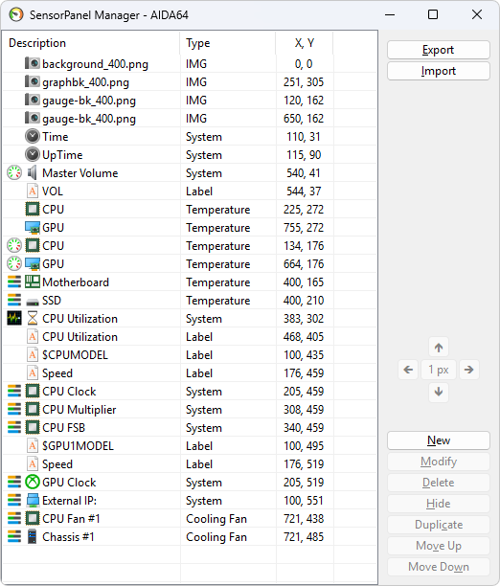Click the tower case icon for Chassis #1

click(33, 536)
